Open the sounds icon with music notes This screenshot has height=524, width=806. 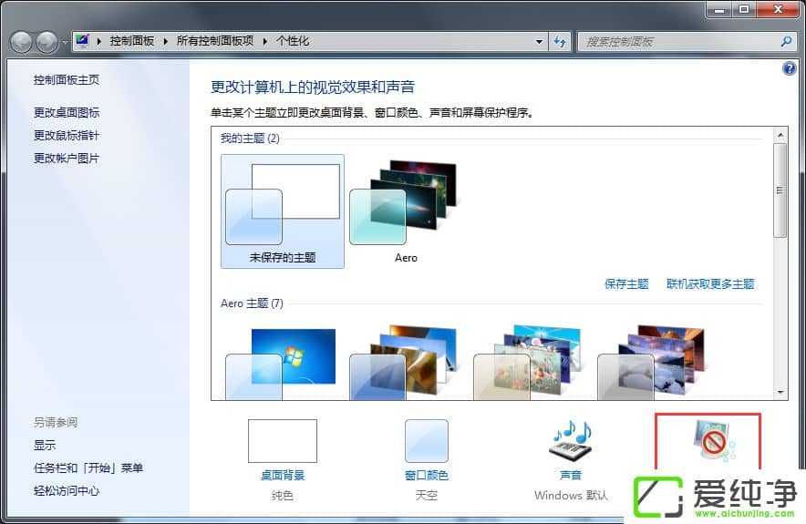point(570,441)
